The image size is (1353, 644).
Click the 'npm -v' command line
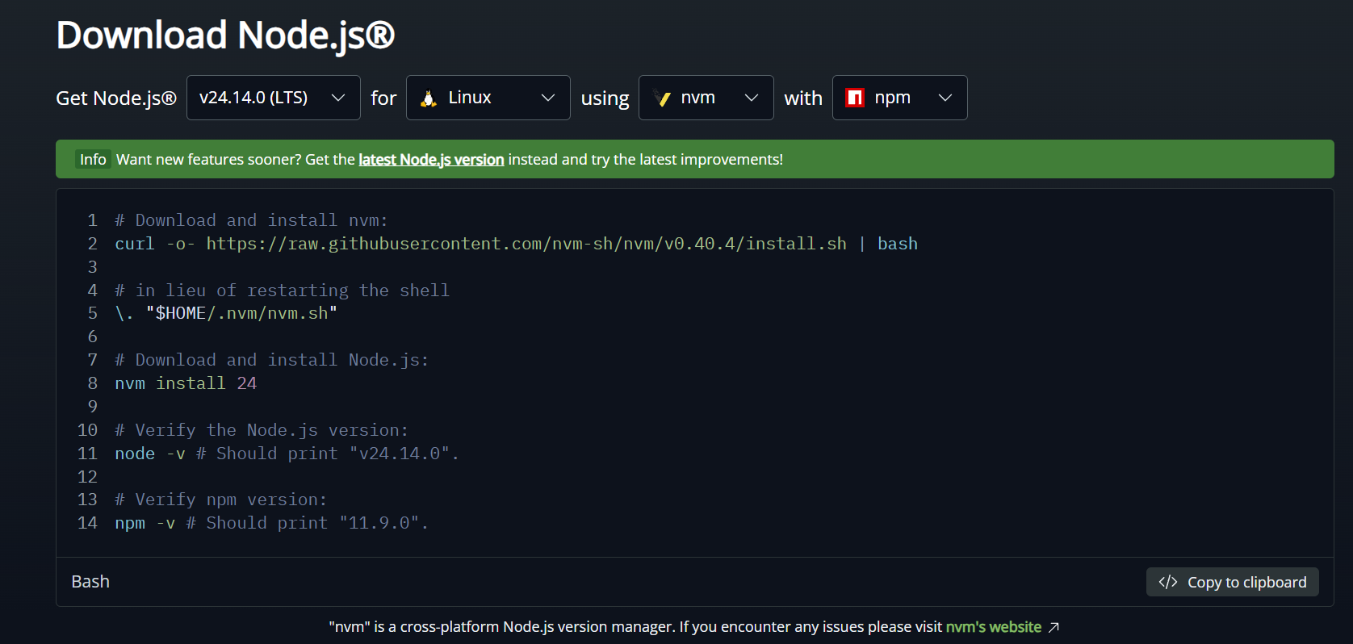(x=271, y=523)
